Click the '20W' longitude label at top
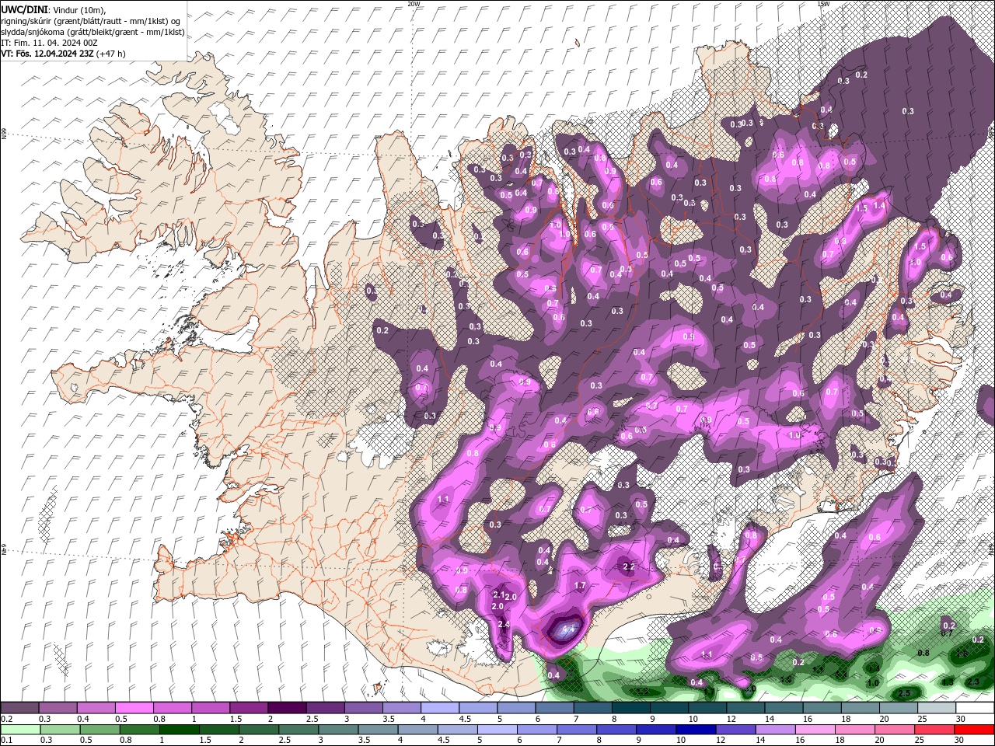The width and height of the screenshot is (995, 746). coord(414,4)
